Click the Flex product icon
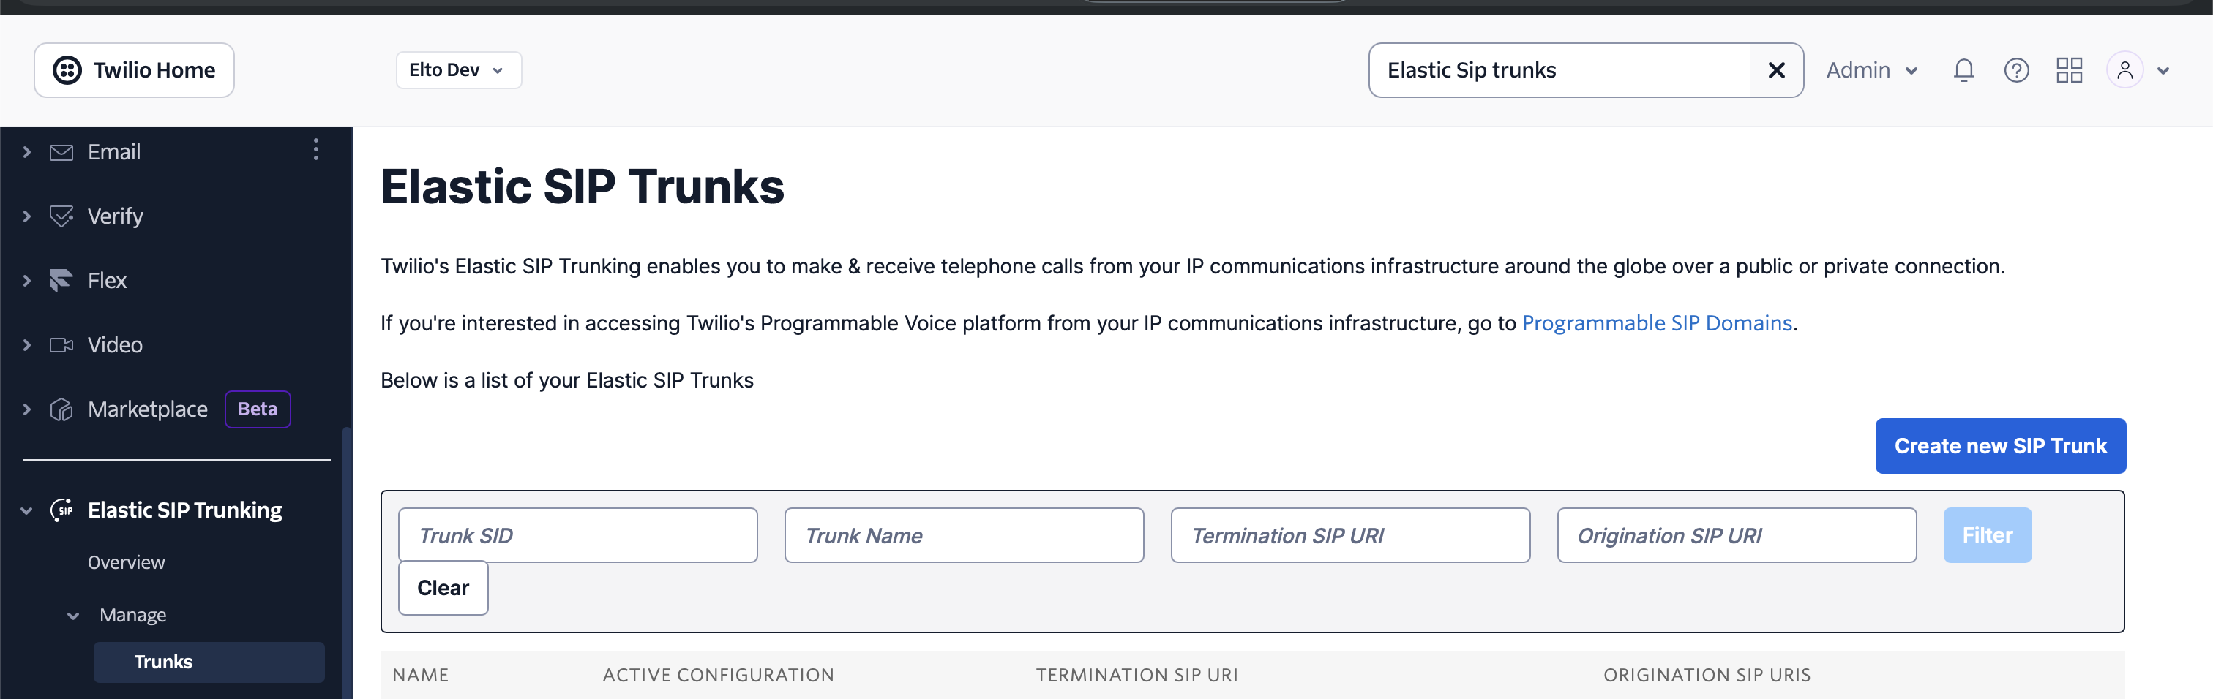2213x699 pixels. (61, 281)
